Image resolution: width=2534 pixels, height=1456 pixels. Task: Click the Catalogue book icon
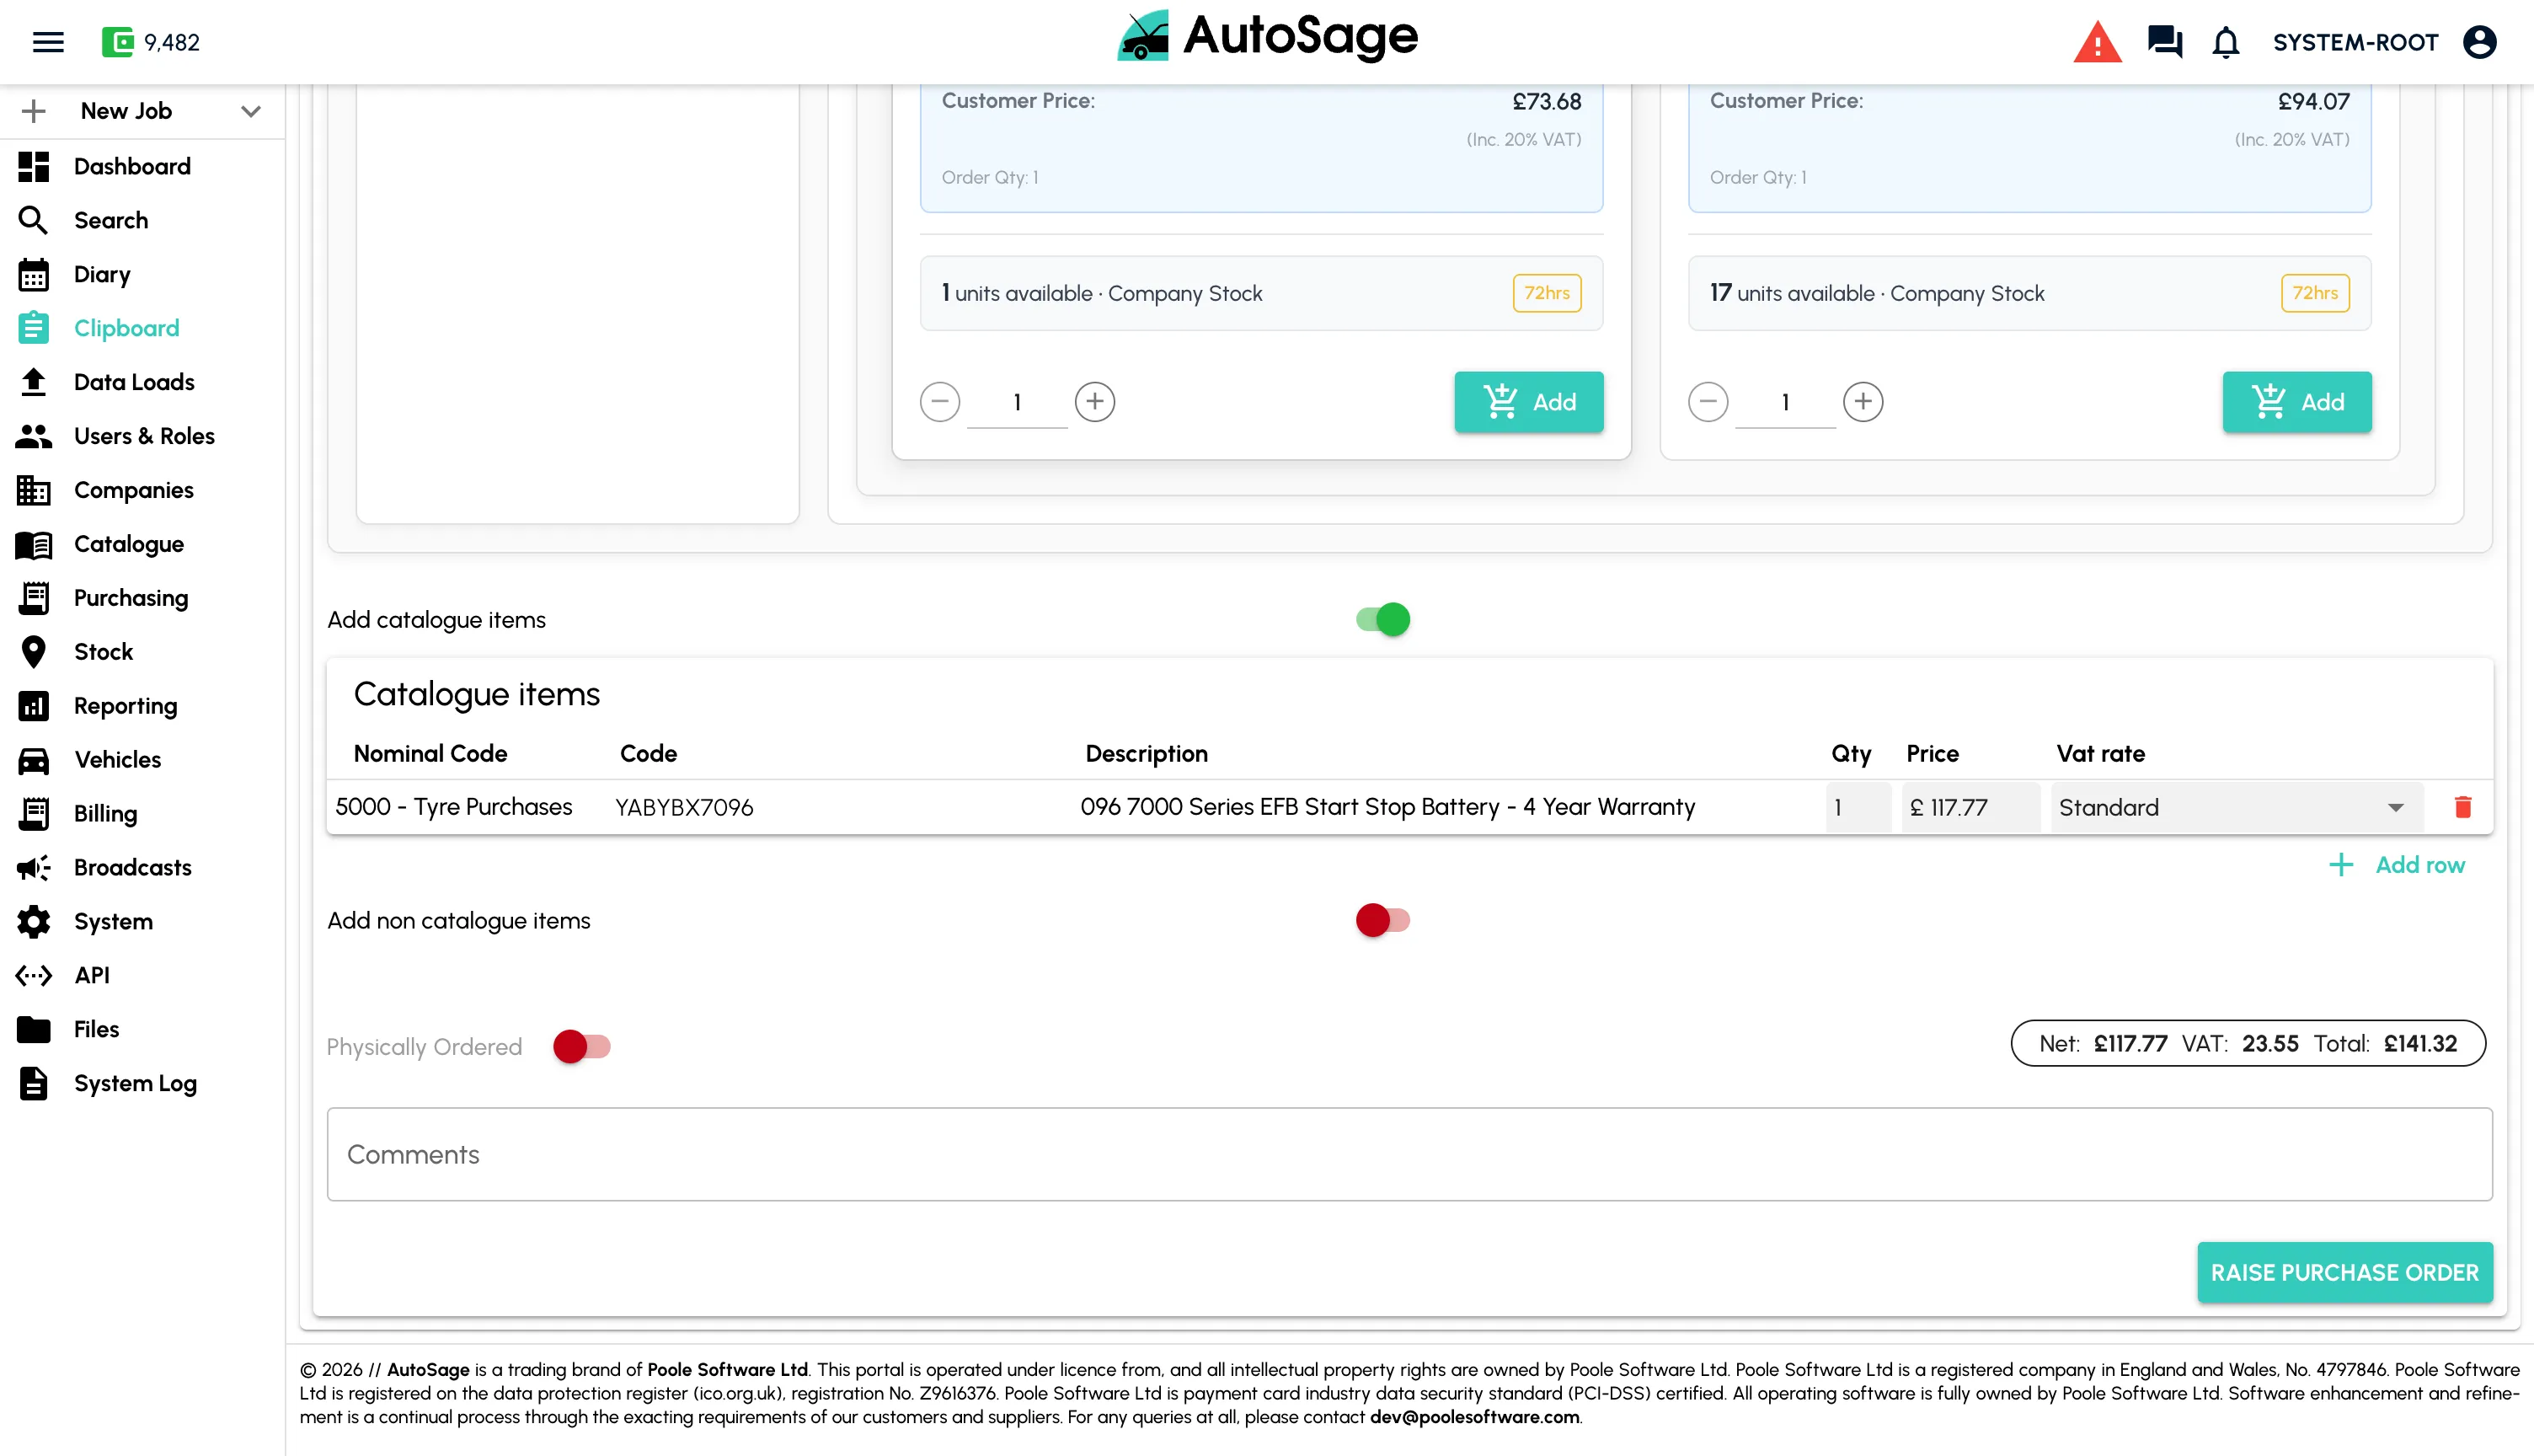(x=33, y=544)
